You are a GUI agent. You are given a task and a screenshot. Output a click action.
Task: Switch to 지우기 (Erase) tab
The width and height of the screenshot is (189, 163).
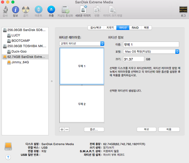(x=110, y=28)
